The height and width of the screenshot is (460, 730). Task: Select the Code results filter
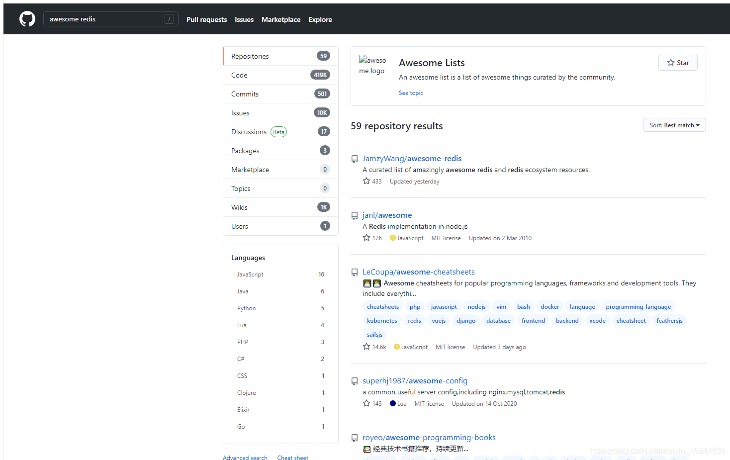point(281,75)
